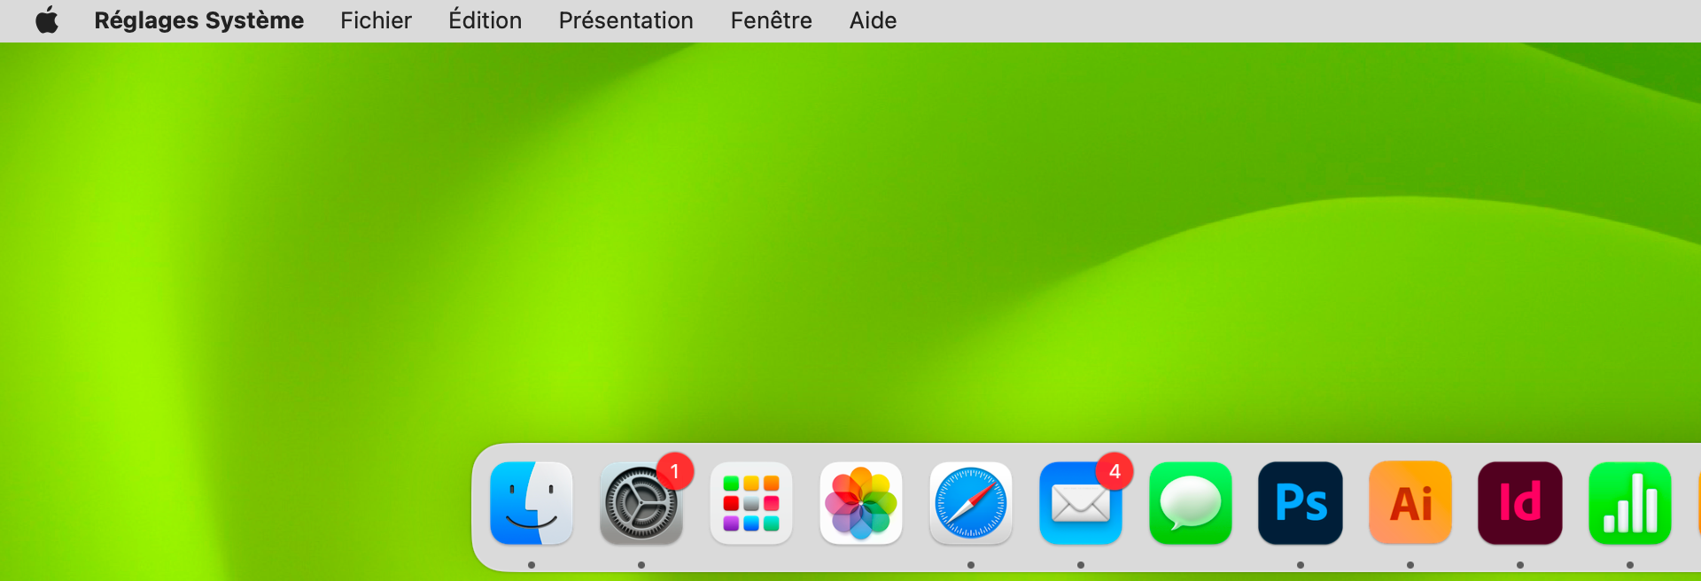Open the Réglages Système application menu

[198, 20]
